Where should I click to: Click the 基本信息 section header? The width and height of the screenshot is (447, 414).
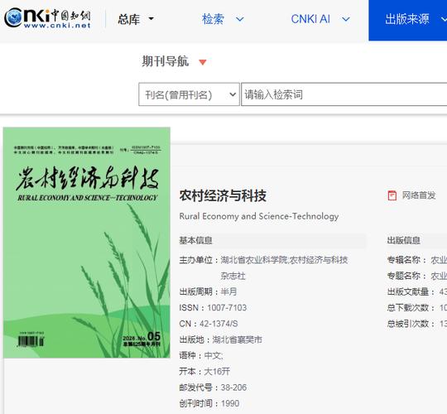pos(195,240)
